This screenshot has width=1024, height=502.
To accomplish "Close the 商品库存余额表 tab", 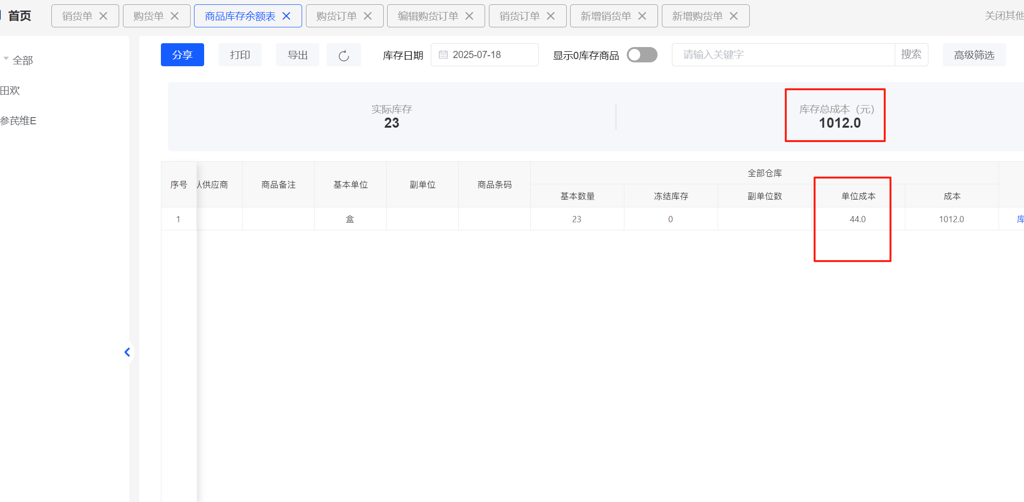I will pos(286,16).
